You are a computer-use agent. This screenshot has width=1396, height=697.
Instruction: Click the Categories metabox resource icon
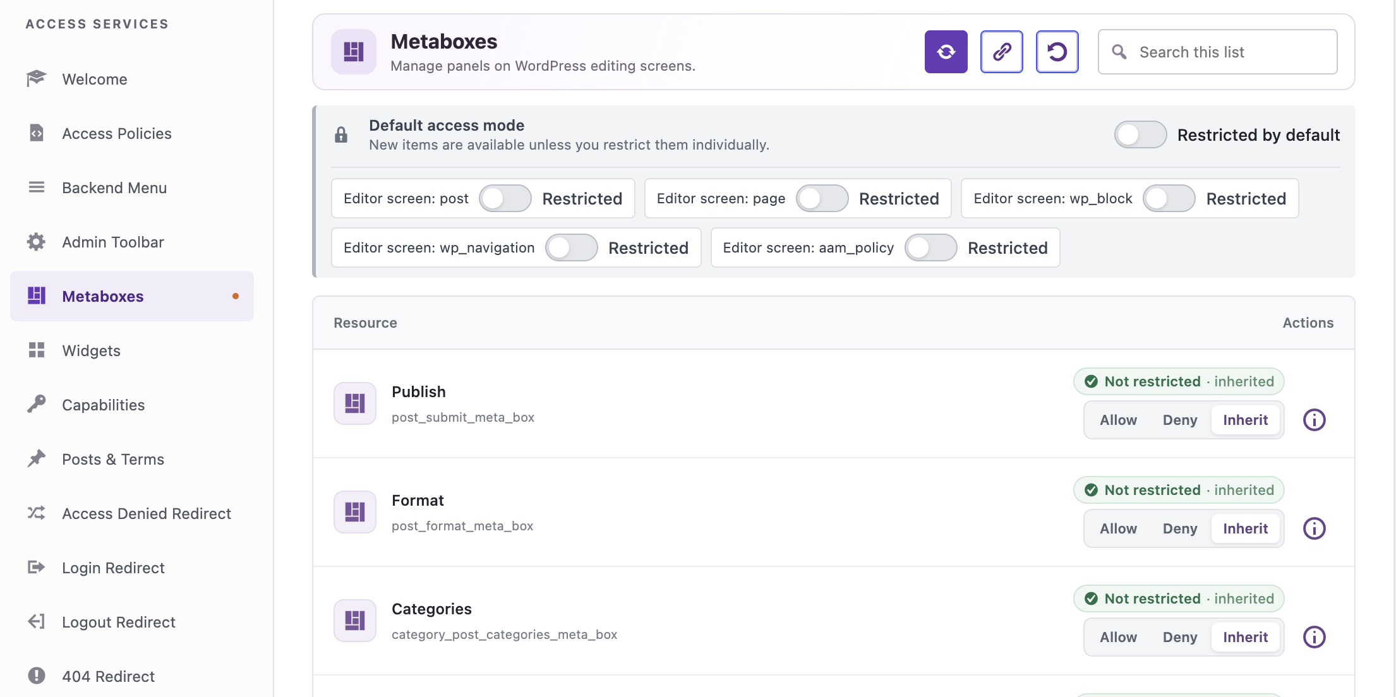(x=354, y=621)
